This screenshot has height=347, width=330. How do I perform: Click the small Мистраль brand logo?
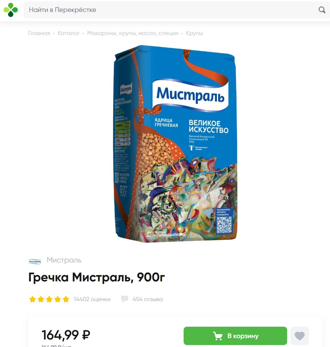[35, 261]
